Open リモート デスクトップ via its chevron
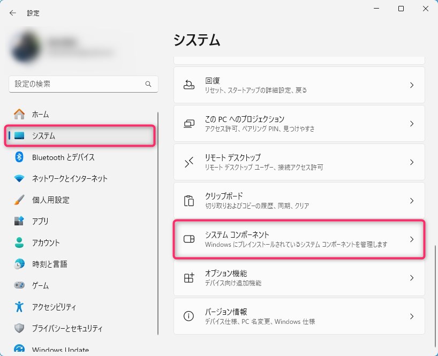The width and height of the screenshot is (438, 356). coord(411,162)
